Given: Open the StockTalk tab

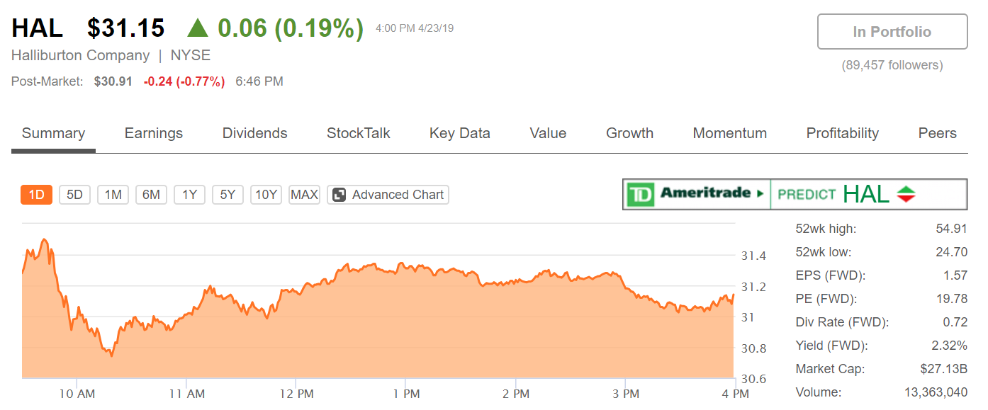Looking at the screenshot, I should click(x=358, y=133).
